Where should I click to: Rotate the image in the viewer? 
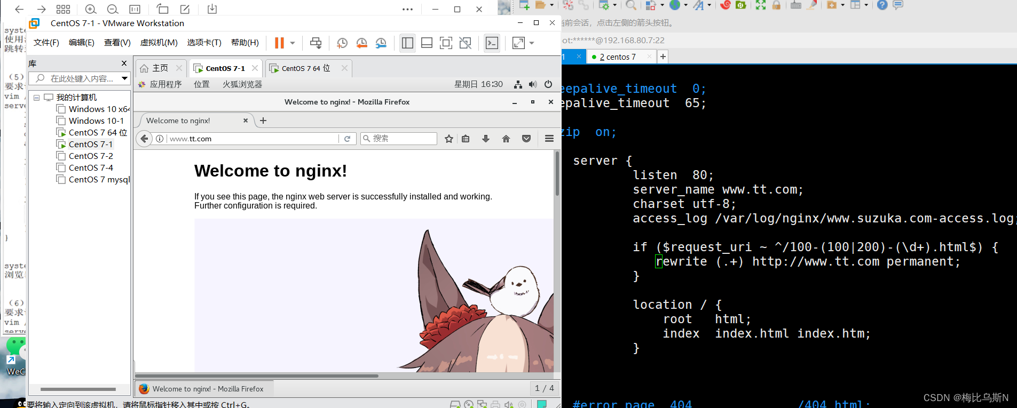pyautogui.click(x=162, y=9)
